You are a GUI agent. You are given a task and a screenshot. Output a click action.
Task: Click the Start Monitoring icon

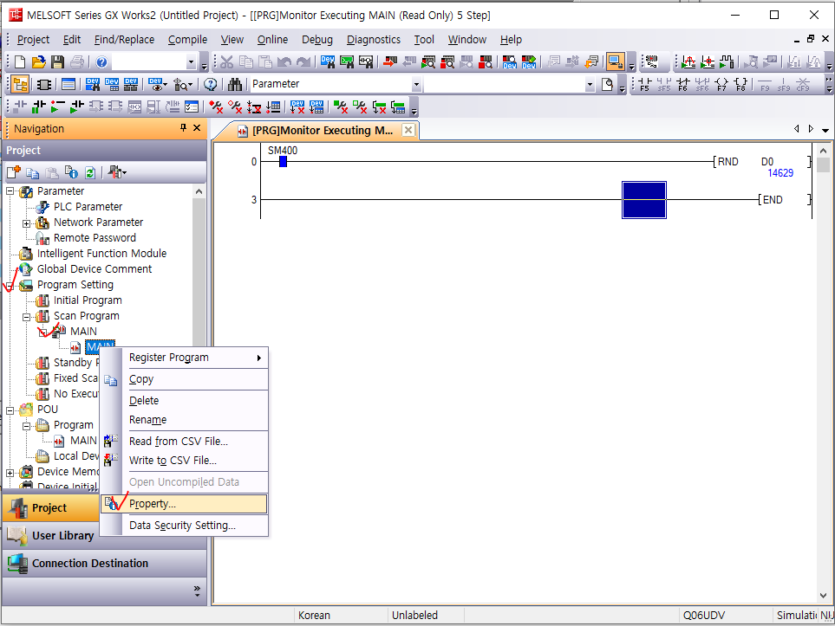pyautogui.click(x=428, y=62)
